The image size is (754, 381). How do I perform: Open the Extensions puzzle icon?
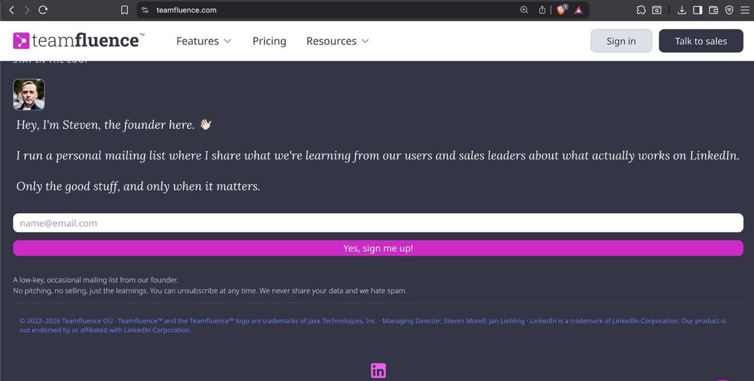point(641,10)
